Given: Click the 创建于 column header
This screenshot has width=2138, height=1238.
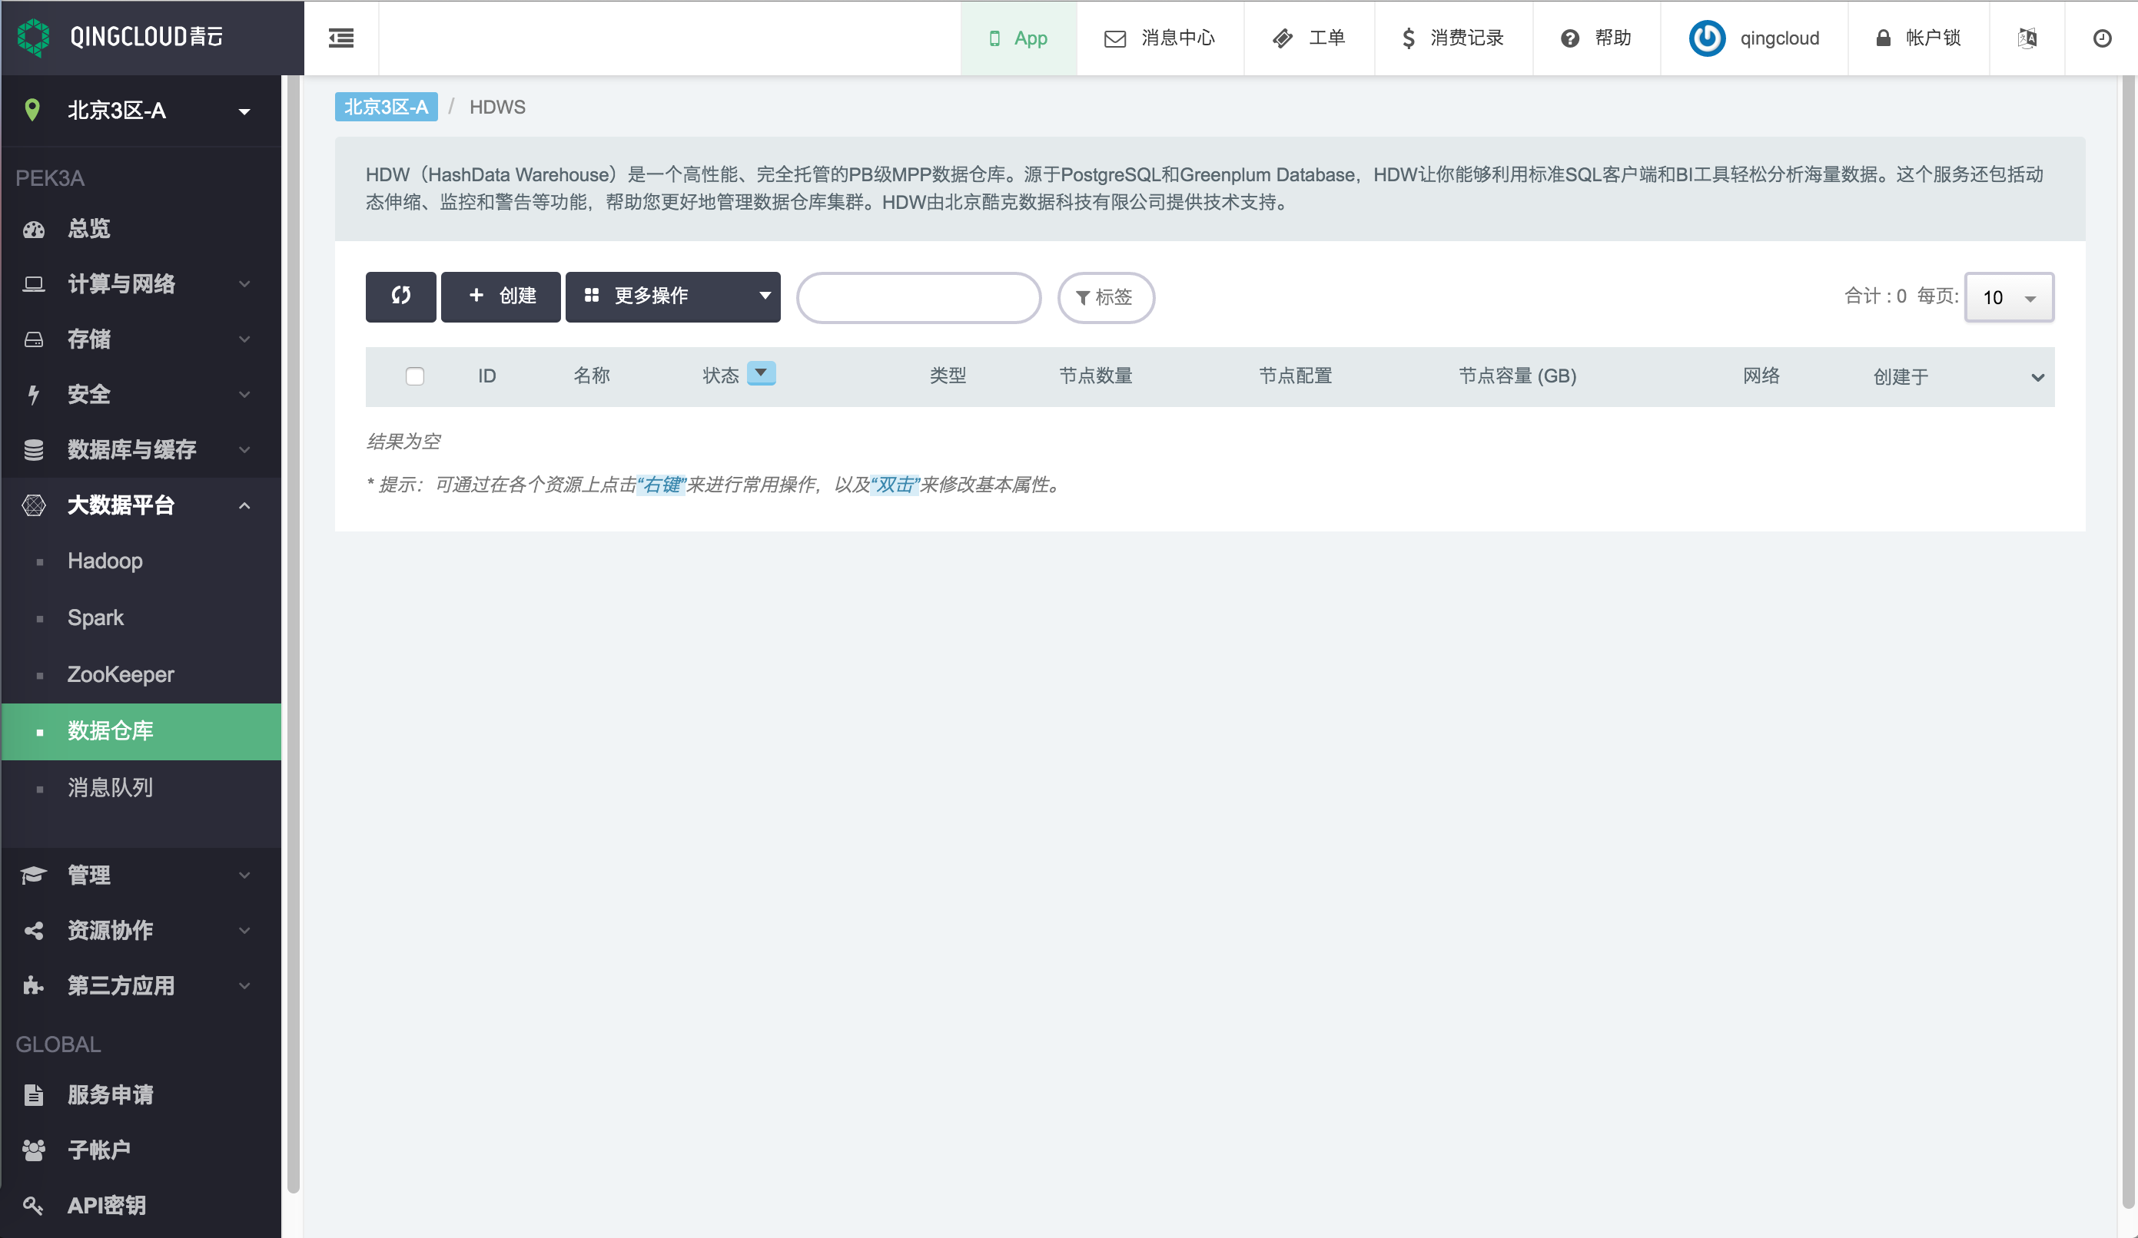Looking at the screenshot, I should (1901, 377).
